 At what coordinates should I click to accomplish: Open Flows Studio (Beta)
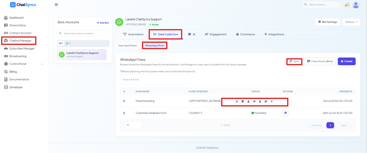pyautogui.click(x=320, y=61)
